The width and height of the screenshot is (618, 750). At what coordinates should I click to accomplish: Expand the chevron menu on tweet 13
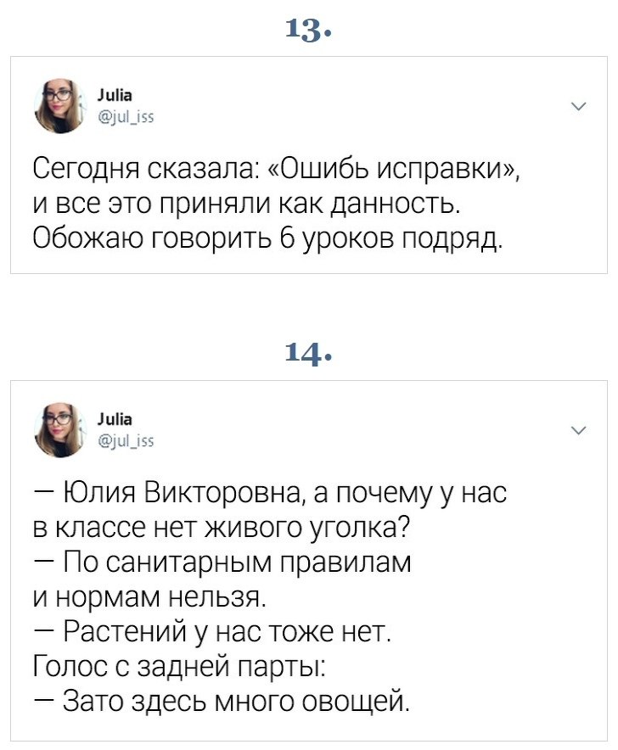pyautogui.click(x=579, y=107)
